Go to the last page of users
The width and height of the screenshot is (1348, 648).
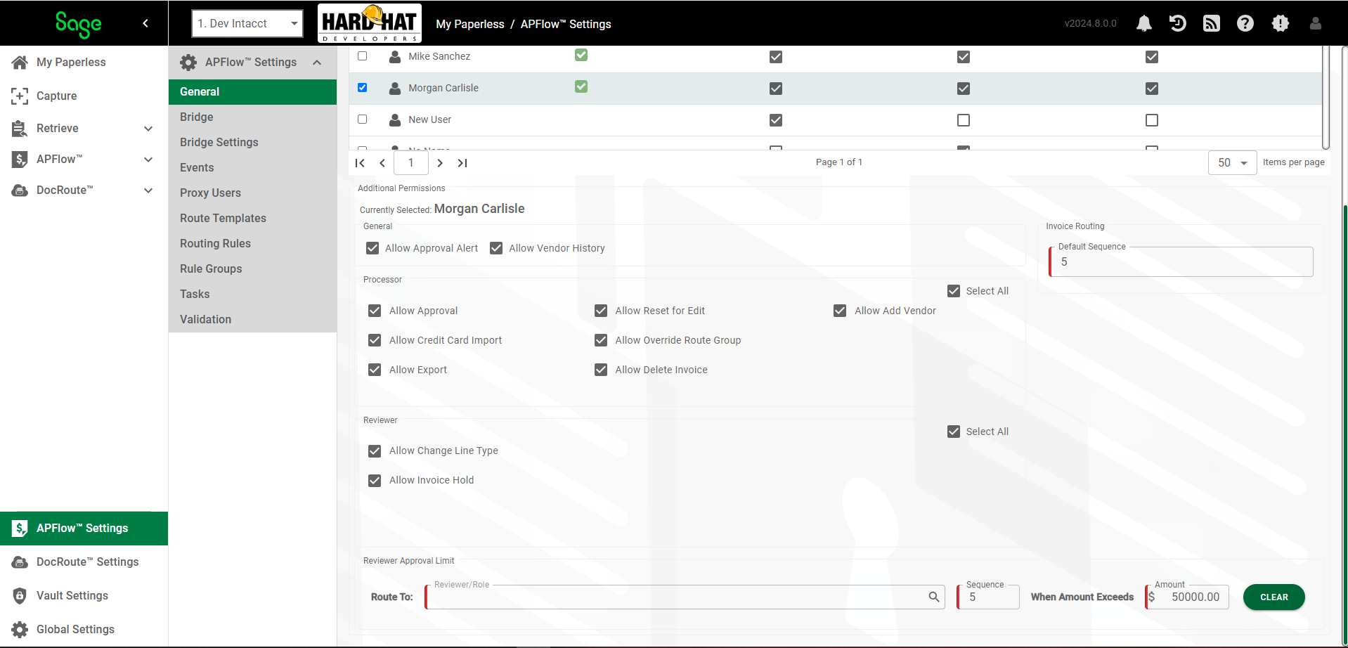(x=462, y=162)
